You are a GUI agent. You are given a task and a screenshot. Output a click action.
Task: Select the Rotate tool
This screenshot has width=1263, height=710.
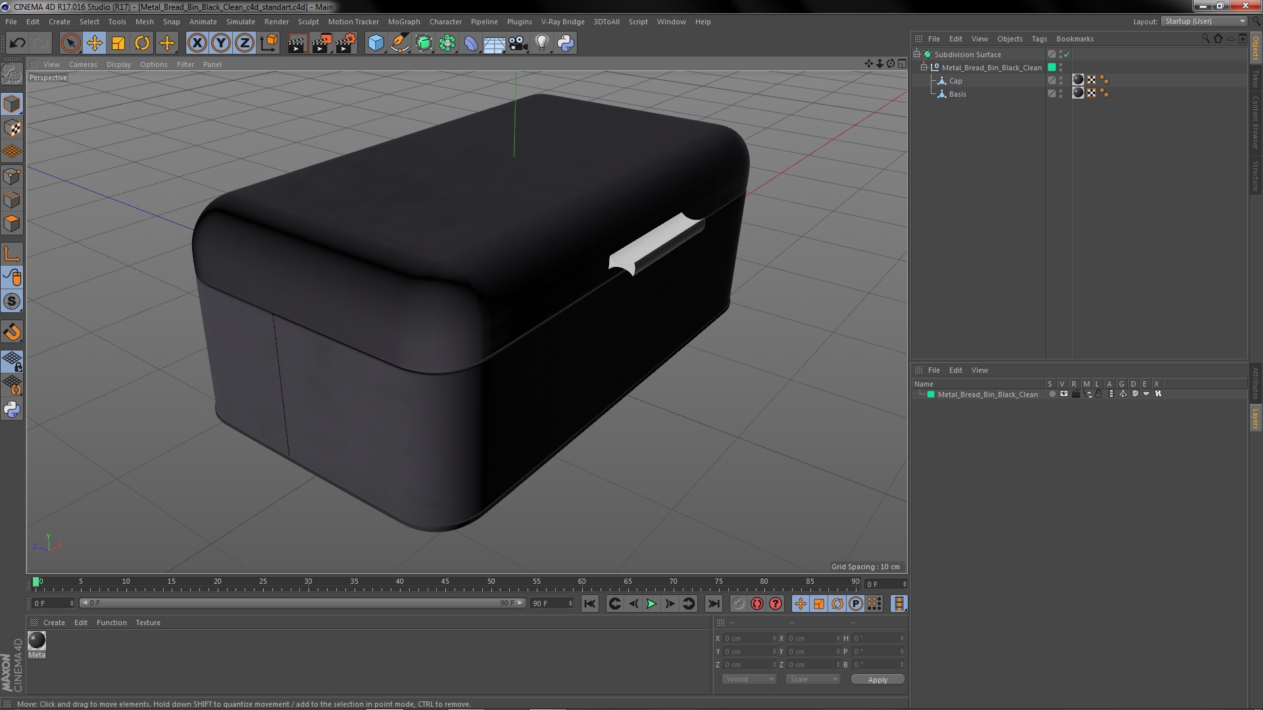pos(142,43)
